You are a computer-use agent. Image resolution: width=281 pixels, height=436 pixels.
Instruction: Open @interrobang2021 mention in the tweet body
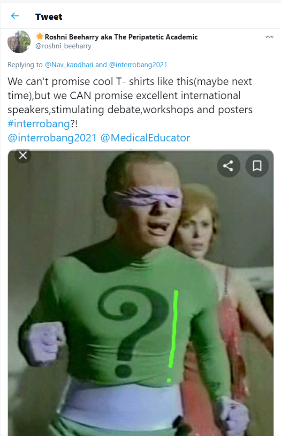[52, 138]
